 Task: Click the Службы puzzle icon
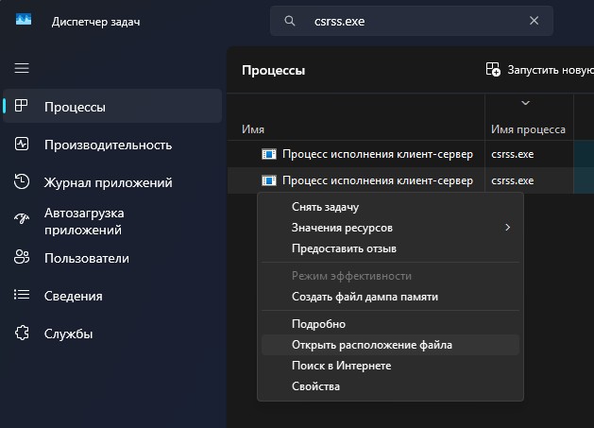(x=22, y=333)
